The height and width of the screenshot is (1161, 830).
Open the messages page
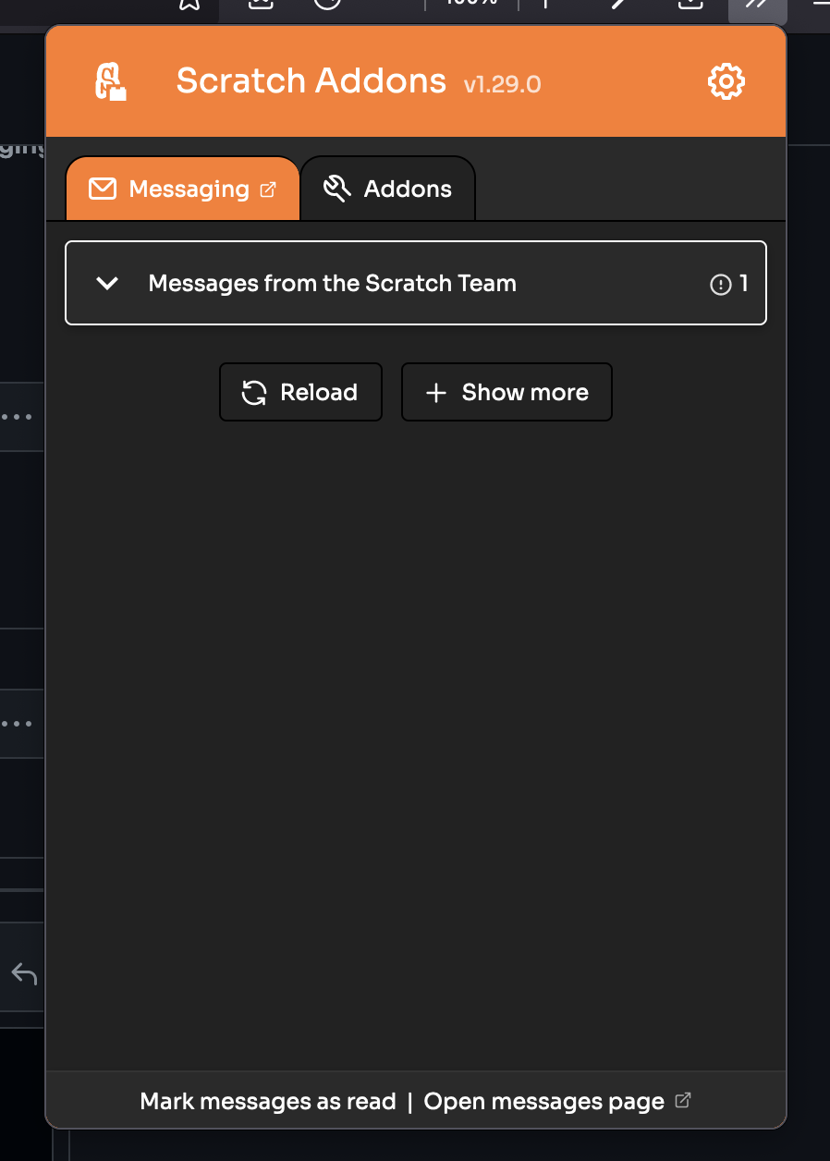[x=543, y=1101]
